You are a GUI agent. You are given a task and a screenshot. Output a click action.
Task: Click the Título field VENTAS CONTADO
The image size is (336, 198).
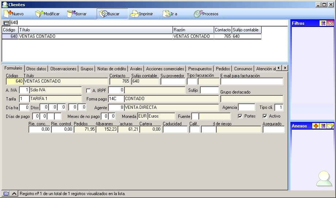pos(66,81)
